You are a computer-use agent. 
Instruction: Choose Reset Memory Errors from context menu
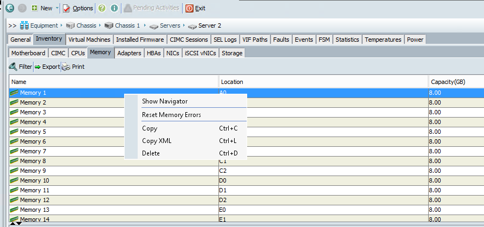click(x=171, y=115)
